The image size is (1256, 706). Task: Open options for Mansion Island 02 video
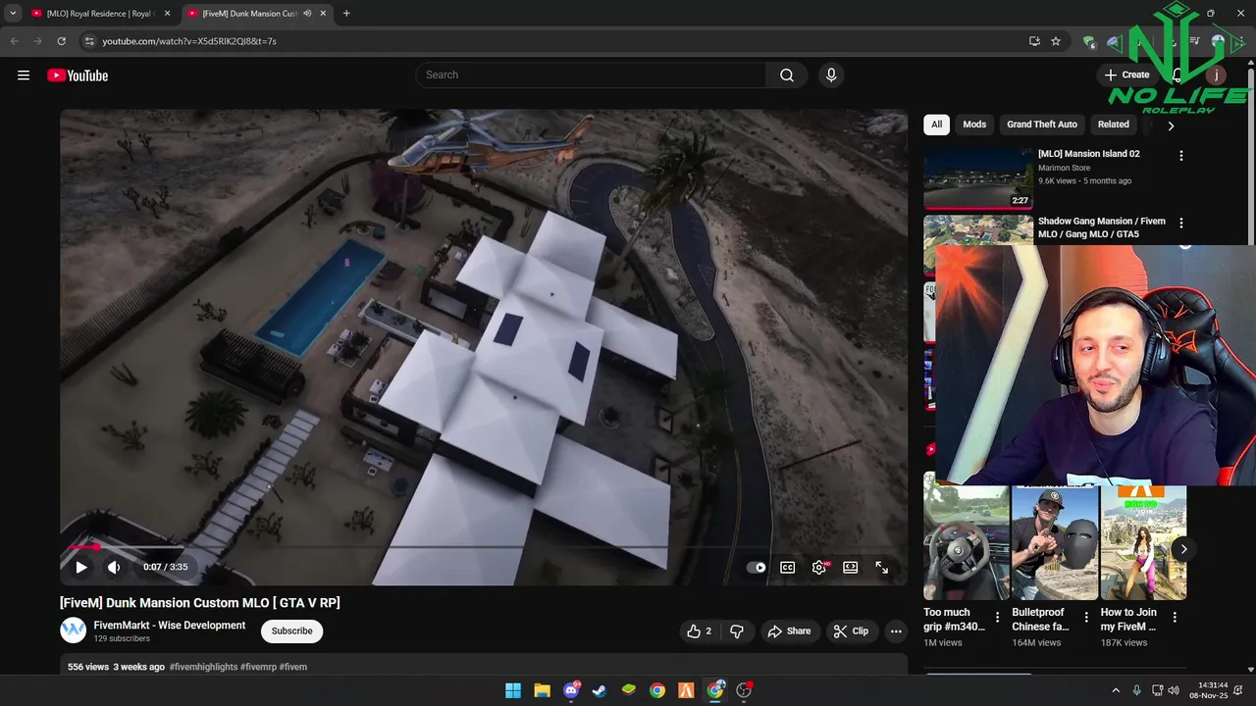[1181, 155]
